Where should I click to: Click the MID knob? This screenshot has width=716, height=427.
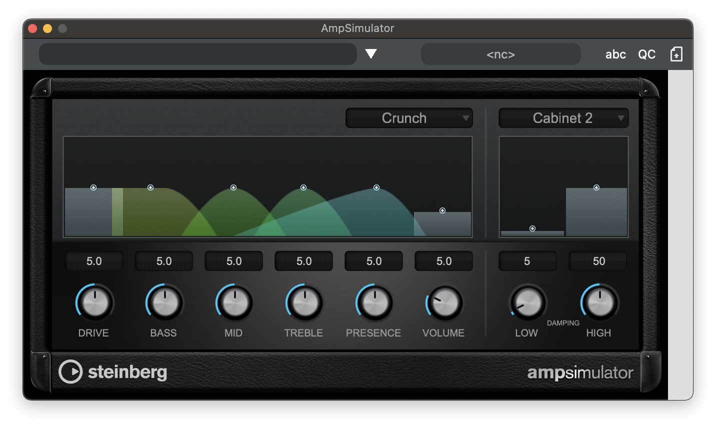[234, 303]
